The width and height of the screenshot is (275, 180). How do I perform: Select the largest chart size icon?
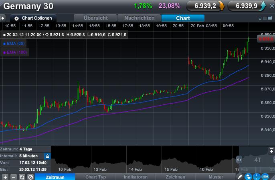(270, 18)
